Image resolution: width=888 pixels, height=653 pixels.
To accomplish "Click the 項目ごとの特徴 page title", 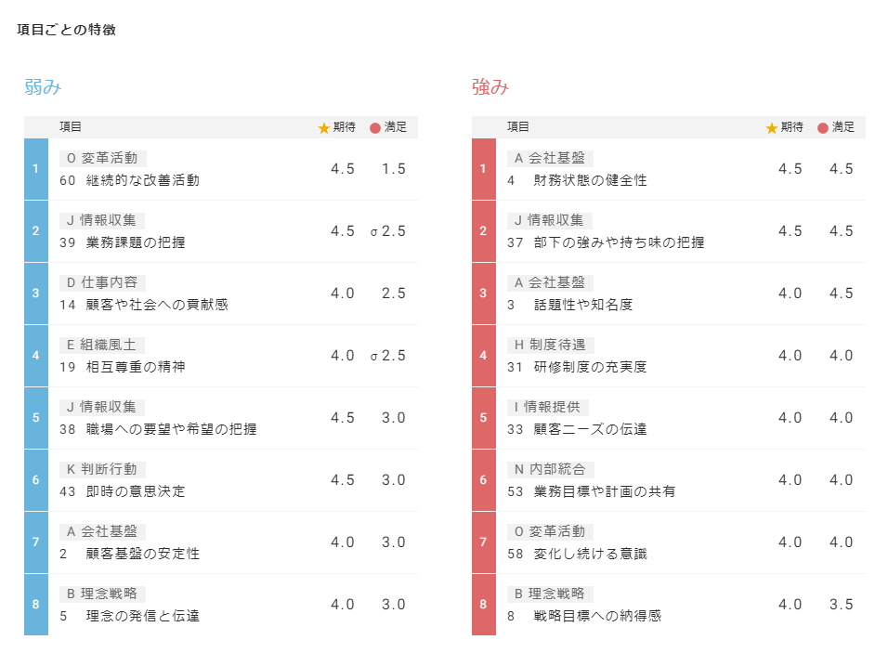I will [66, 30].
